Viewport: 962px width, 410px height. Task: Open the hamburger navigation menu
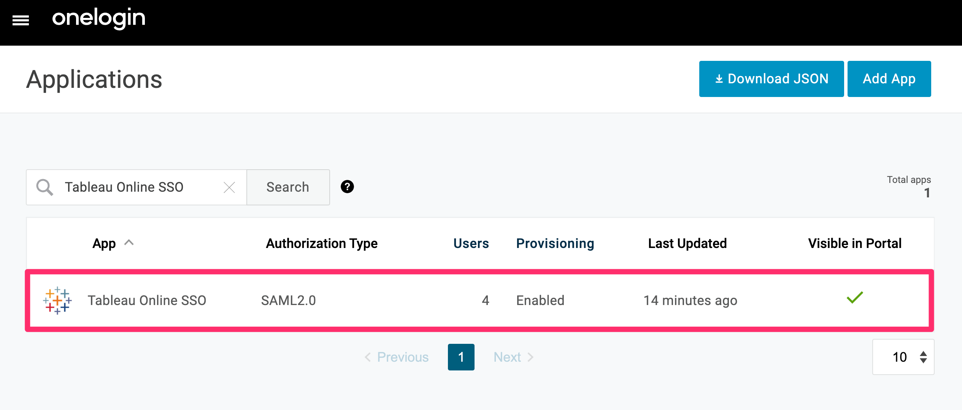(21, 20)
